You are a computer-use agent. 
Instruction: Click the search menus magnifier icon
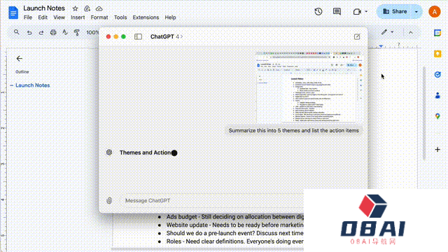[x=17, y=32]
